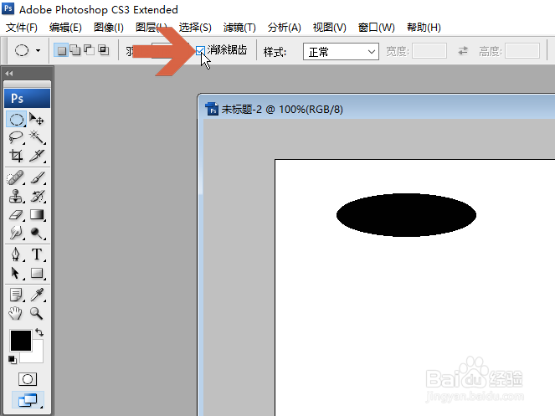This screenshot has height=416, width=555.
Task: Open the 滤镜(T) menu
Action: click(x=239, y=28)
